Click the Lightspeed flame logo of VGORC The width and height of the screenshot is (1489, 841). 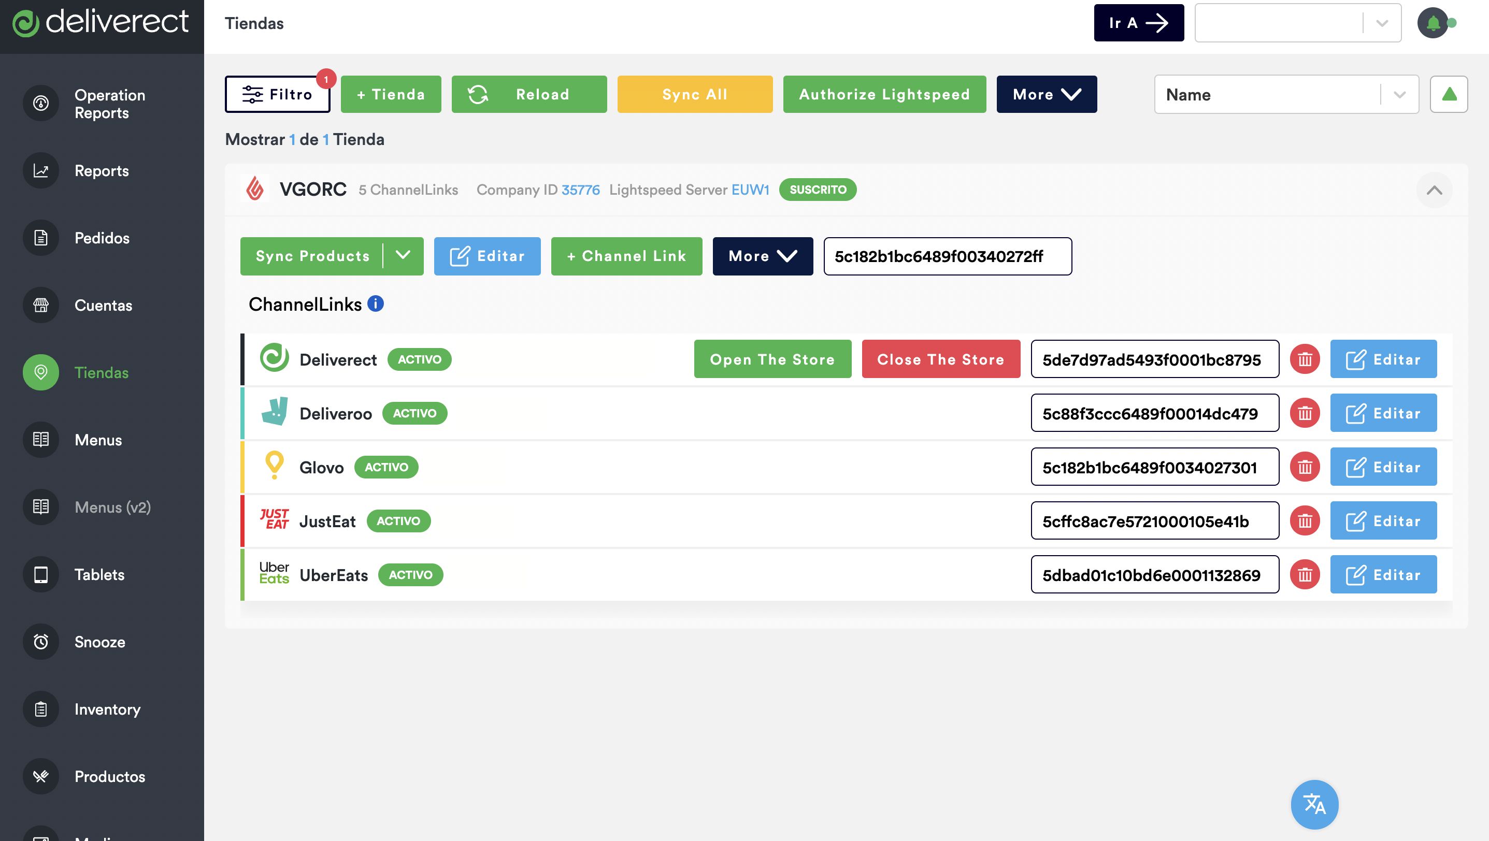point(255,189)
